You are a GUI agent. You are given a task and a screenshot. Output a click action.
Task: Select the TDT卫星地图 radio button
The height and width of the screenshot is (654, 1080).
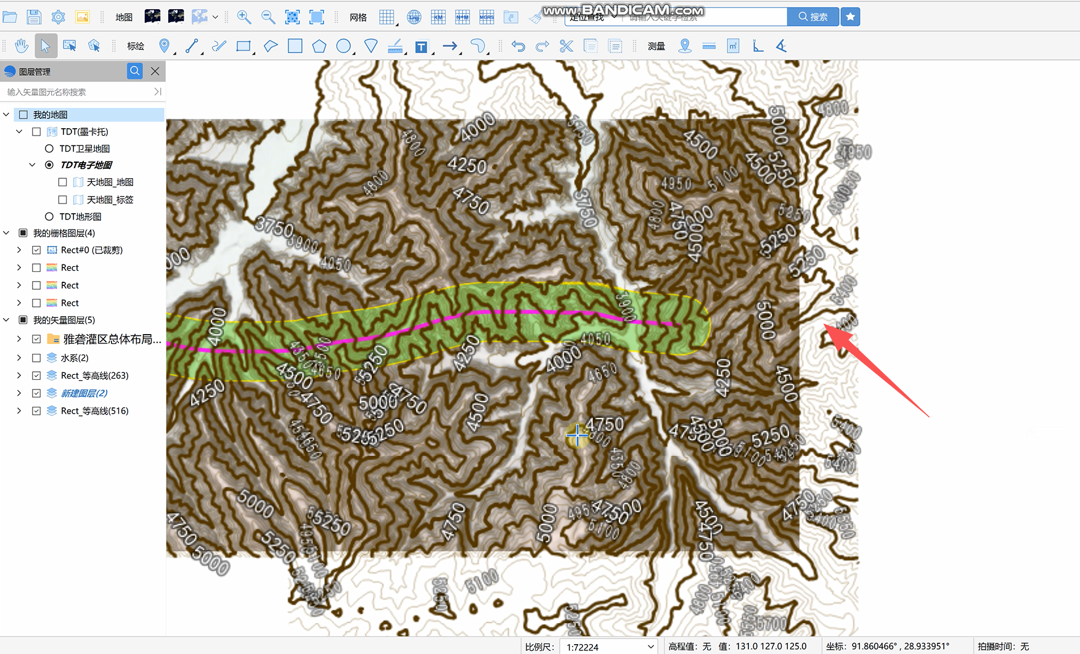[x=49, y=149]
